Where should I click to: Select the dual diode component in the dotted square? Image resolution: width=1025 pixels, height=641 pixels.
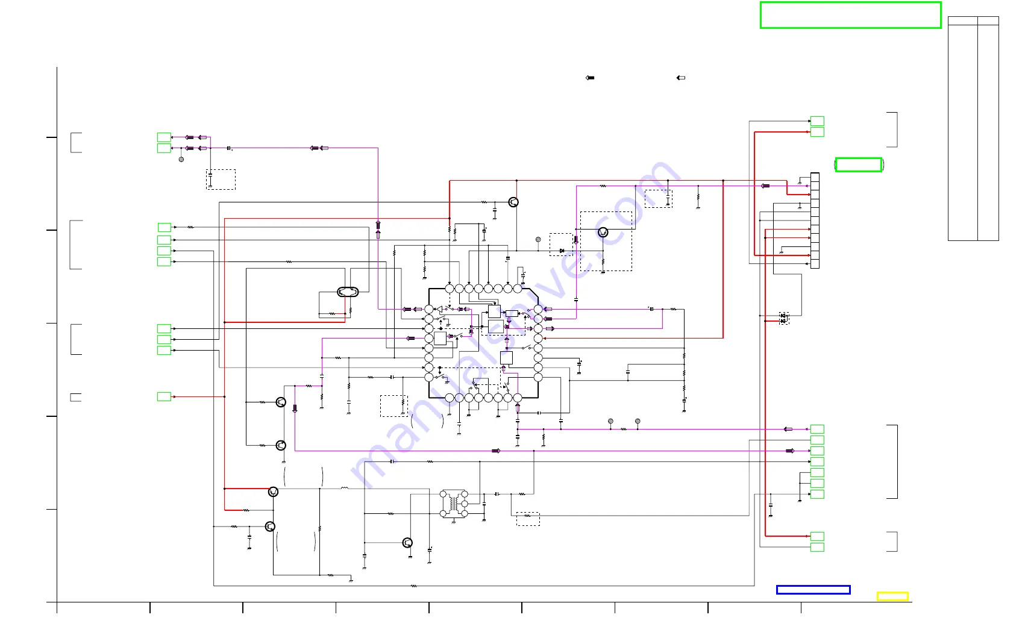(784, 318)
